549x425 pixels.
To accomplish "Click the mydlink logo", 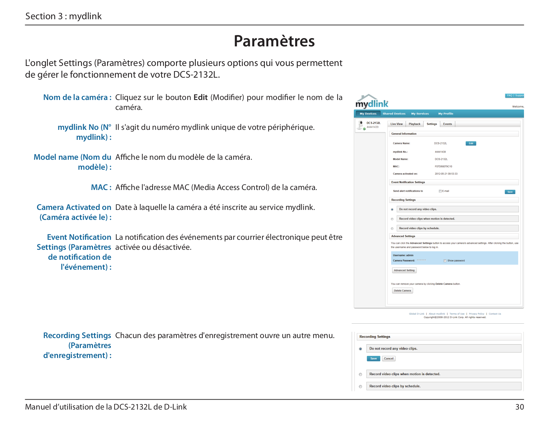I will [x=372, y=101].
